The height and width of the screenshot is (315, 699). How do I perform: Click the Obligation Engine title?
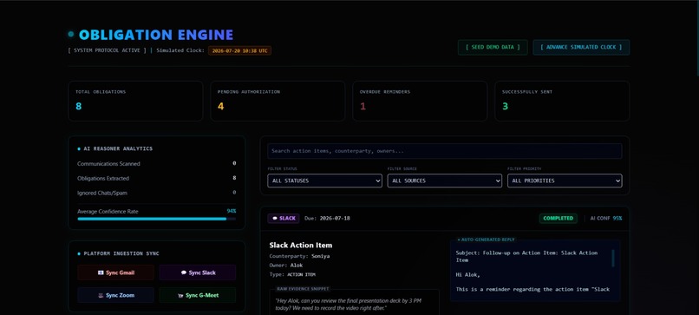[156, 35]
